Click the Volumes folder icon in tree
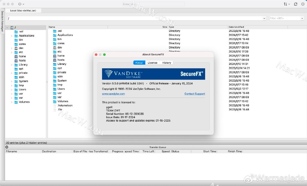The width and height of the screenshot is (307, 186). (x=16, y=102)
